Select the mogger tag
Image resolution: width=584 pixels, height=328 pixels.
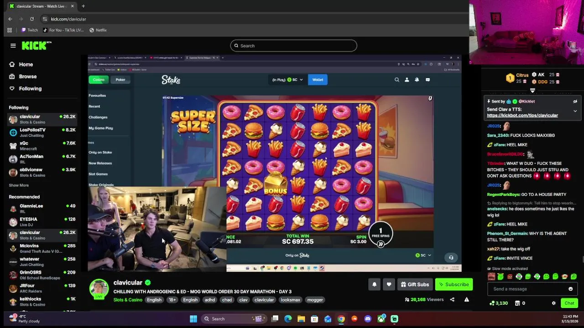pyautogui.click(x=315, y=300)
